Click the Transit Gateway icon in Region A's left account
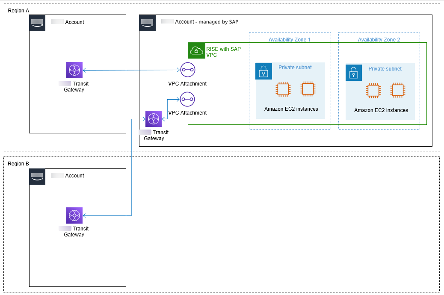The image size is (444, 295). pos(74,70)
